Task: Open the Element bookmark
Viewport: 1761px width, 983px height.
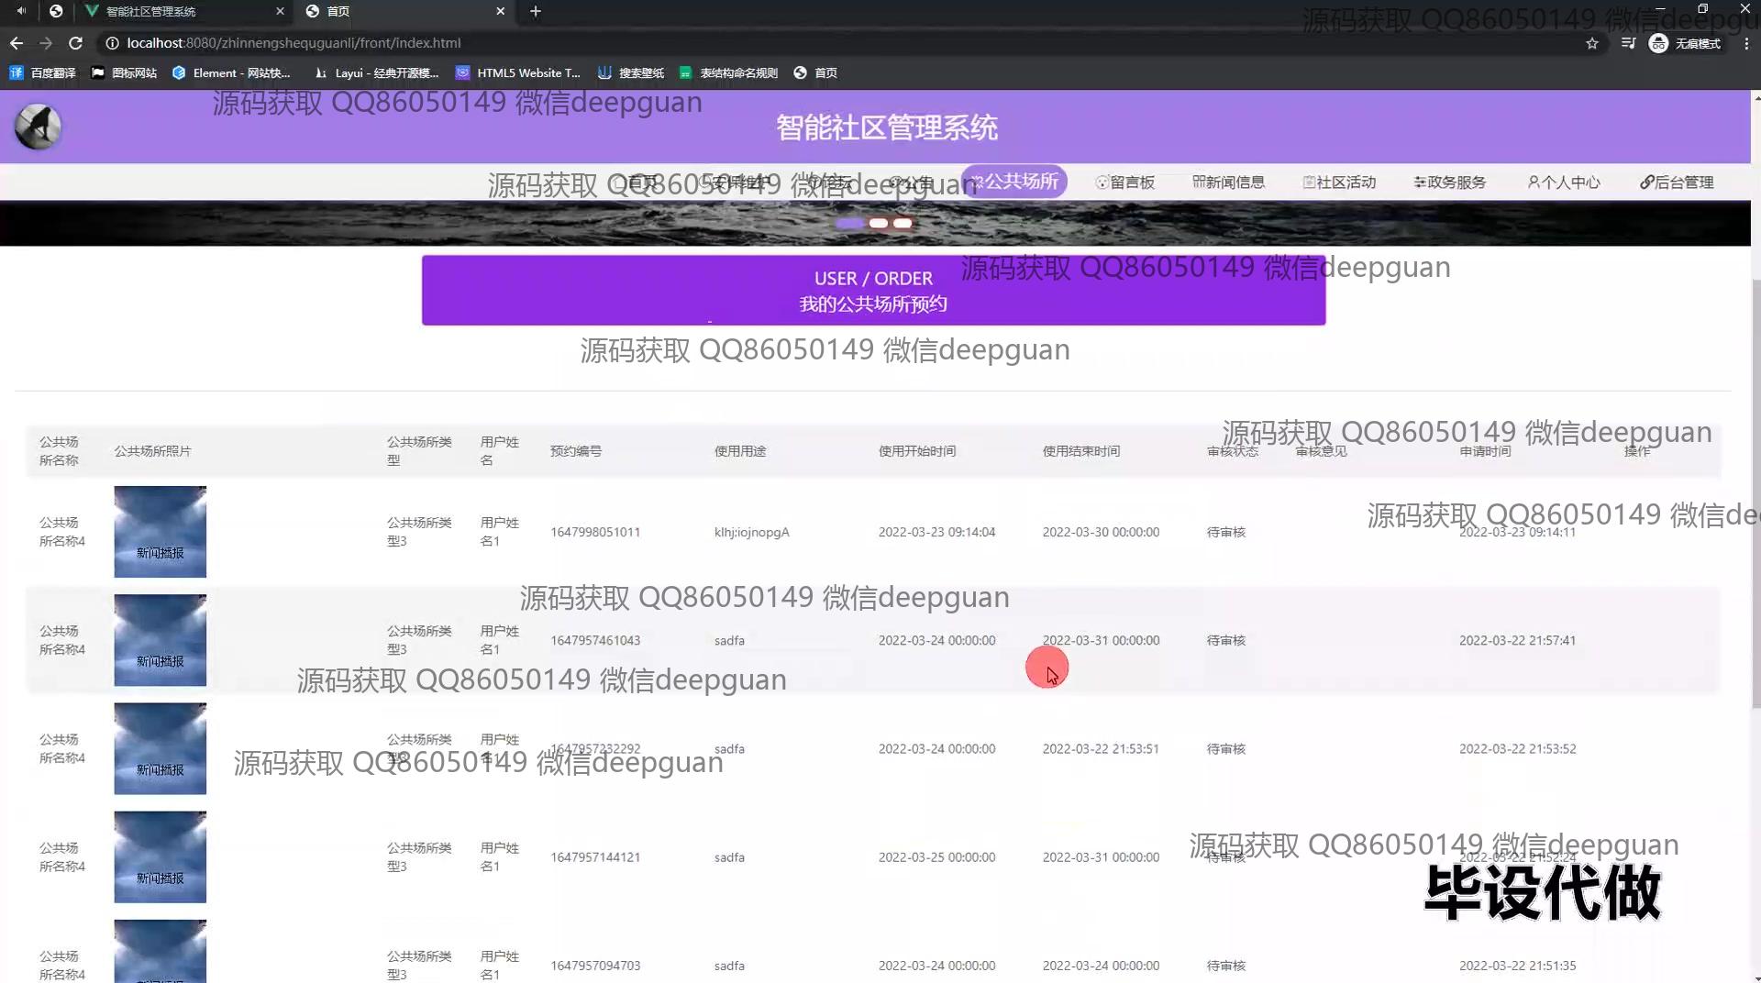Action: tap(231, 72)
